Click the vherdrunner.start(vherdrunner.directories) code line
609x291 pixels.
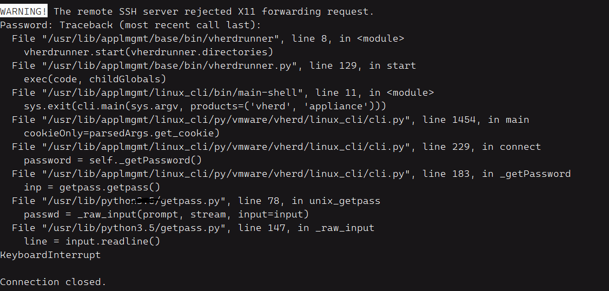click(x=148, y=52)
